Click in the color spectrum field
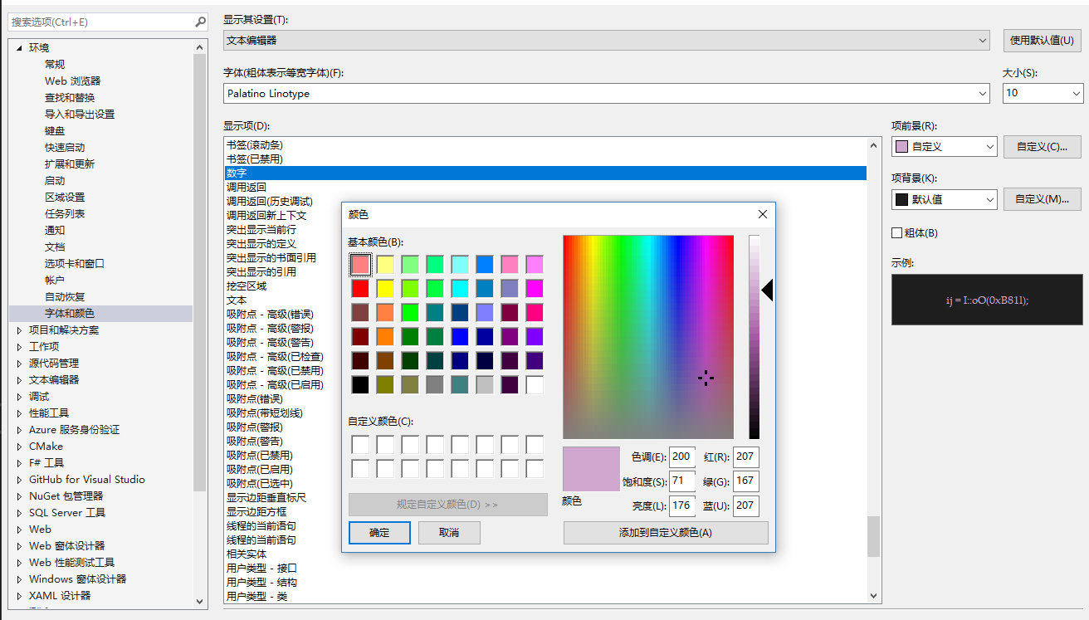 [648, 337]
